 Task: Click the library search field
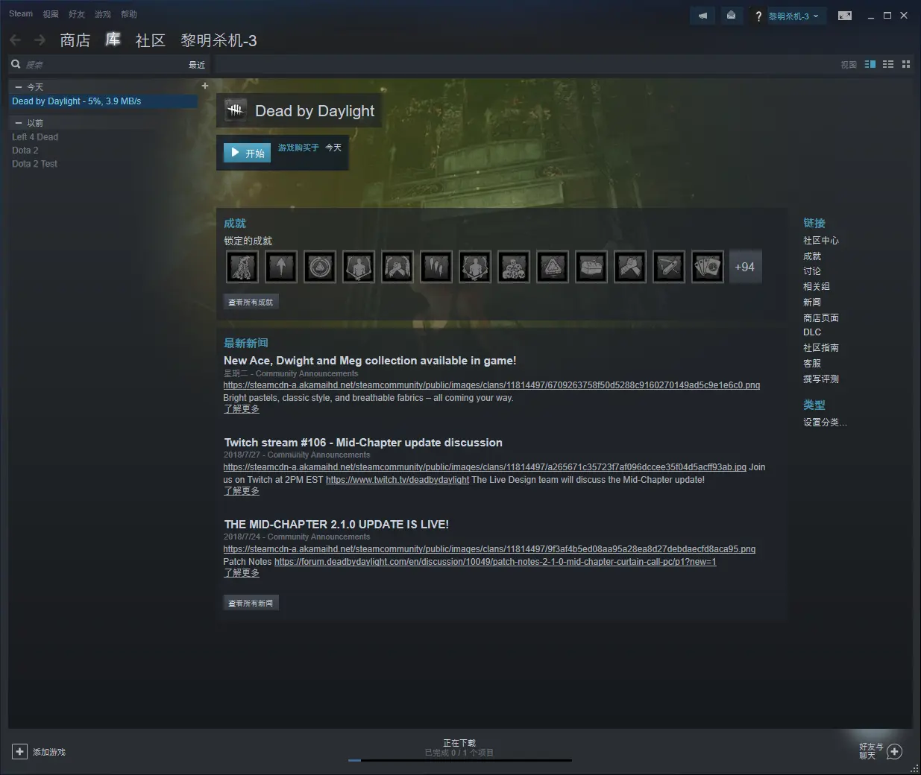(104, 65)
